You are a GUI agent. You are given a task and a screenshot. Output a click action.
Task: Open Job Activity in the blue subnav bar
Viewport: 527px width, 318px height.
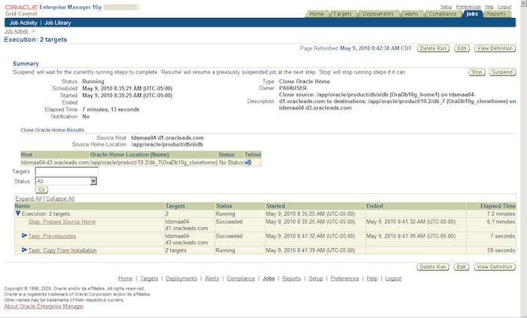23,23
